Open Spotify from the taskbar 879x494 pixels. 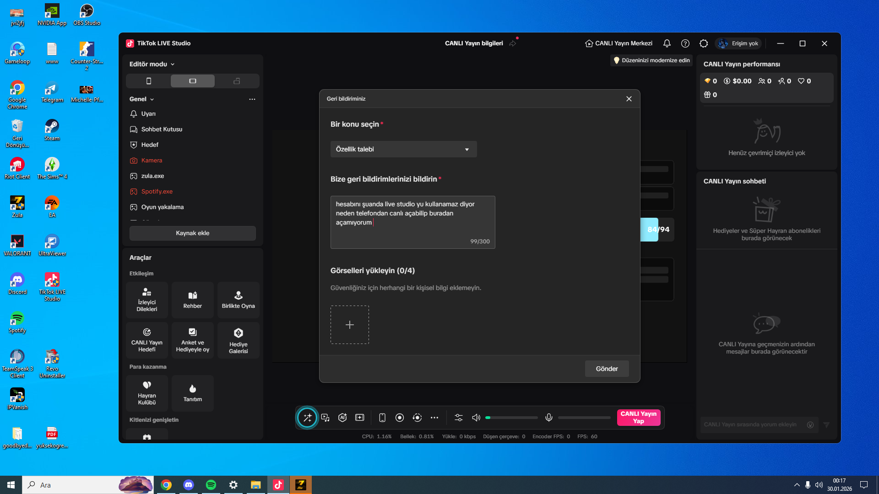click(211, 485)
